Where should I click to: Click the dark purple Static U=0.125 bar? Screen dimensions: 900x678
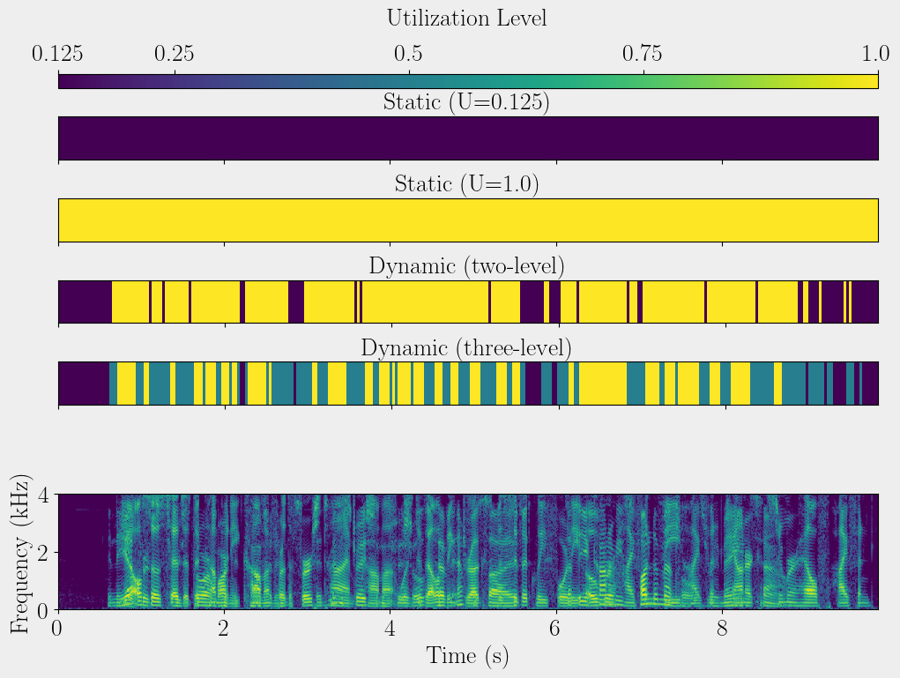click(468, 138)
